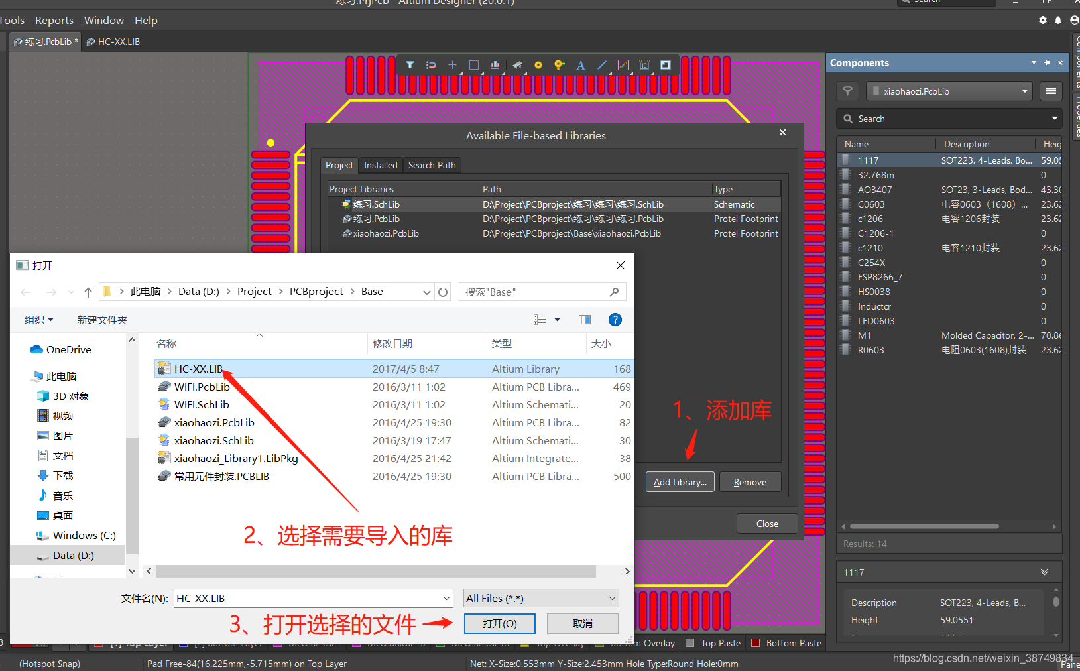The height and width of the screenshot is (671, 1080).
Task: Open the view options dropdown arrow
Action: pos(557,320)
